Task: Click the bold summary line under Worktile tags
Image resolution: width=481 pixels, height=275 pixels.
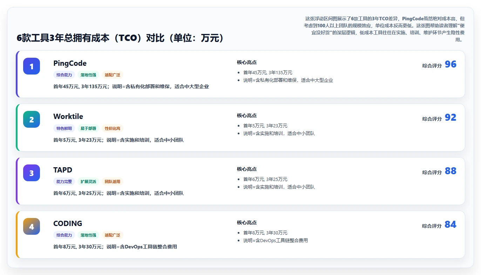Action: [x=118, y=140]
